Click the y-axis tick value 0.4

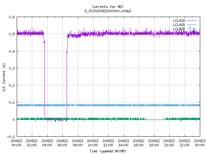[x=12, y=51]
